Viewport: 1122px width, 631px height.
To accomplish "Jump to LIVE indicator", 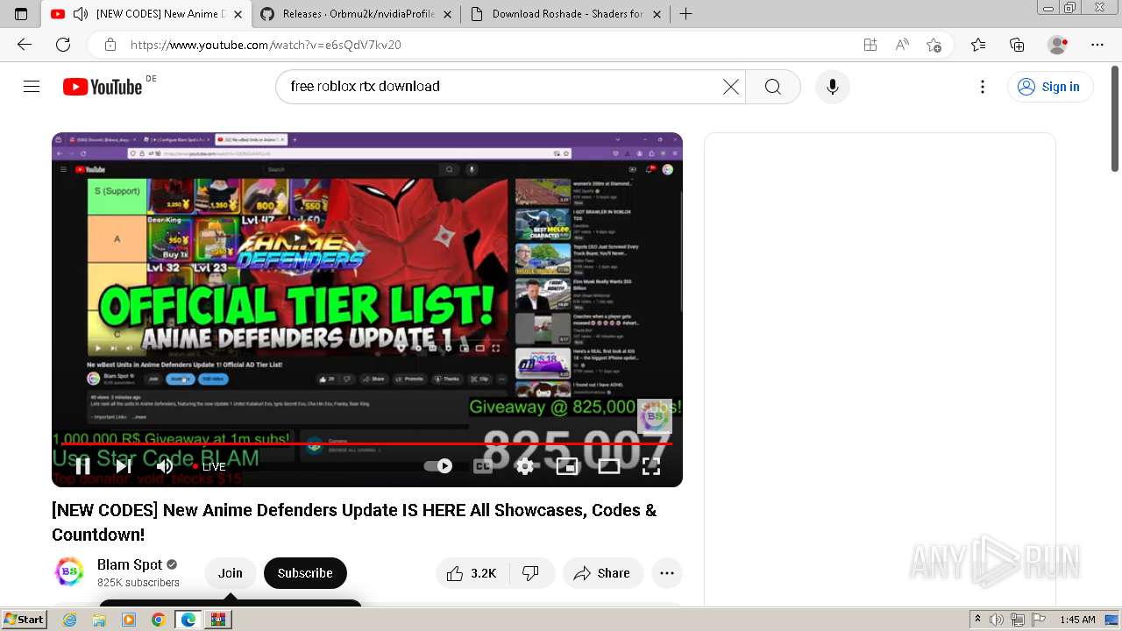I will (x=209, y=466).
